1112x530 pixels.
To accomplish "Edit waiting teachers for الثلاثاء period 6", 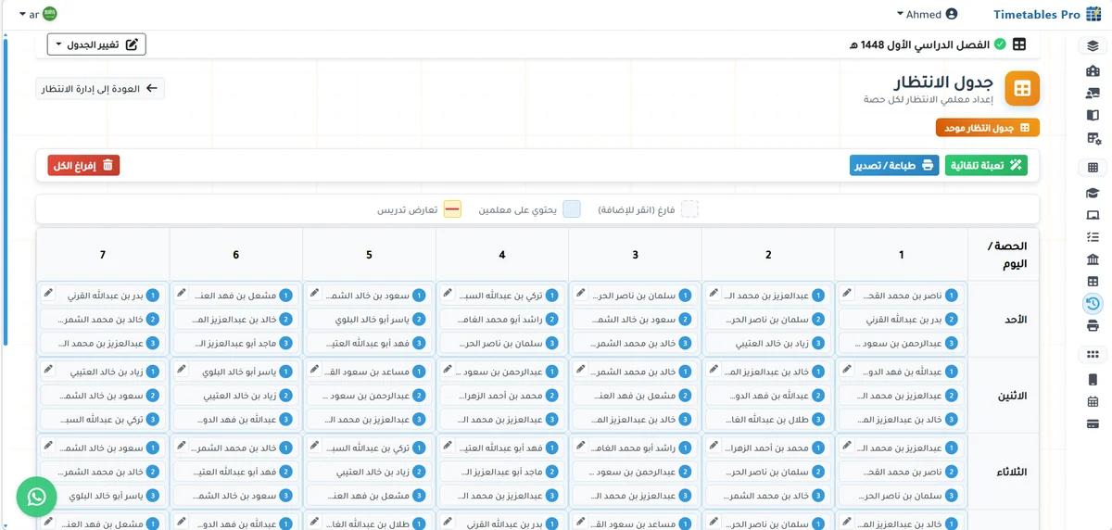I will click(x=181, y=445).
